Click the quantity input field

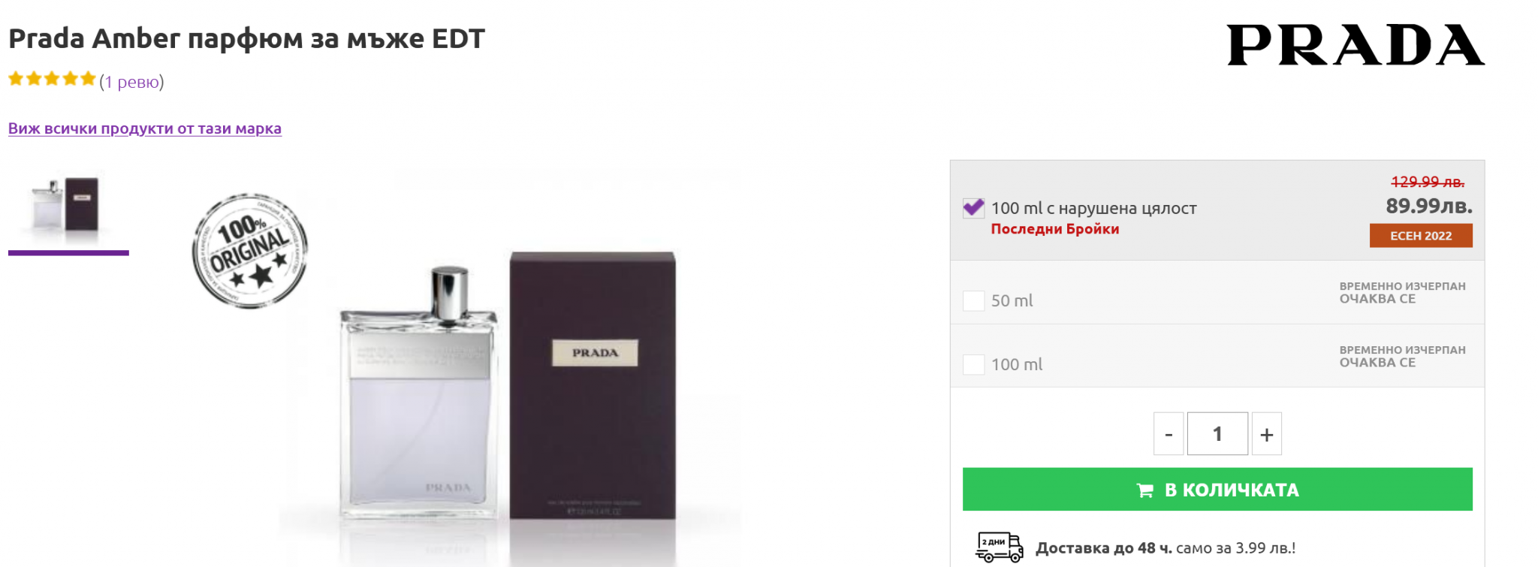pos(1217,434)
